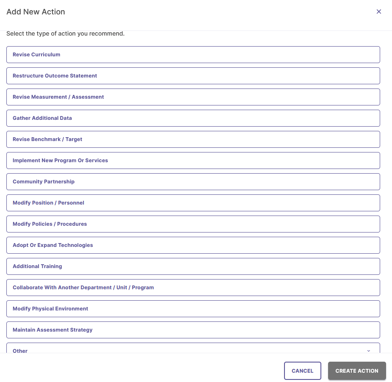
Task: Choose Modify Physical Environment
Action: 193,309
